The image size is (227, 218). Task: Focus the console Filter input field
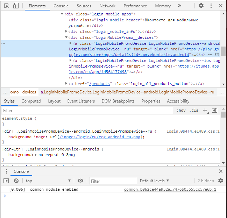[113, 181]
